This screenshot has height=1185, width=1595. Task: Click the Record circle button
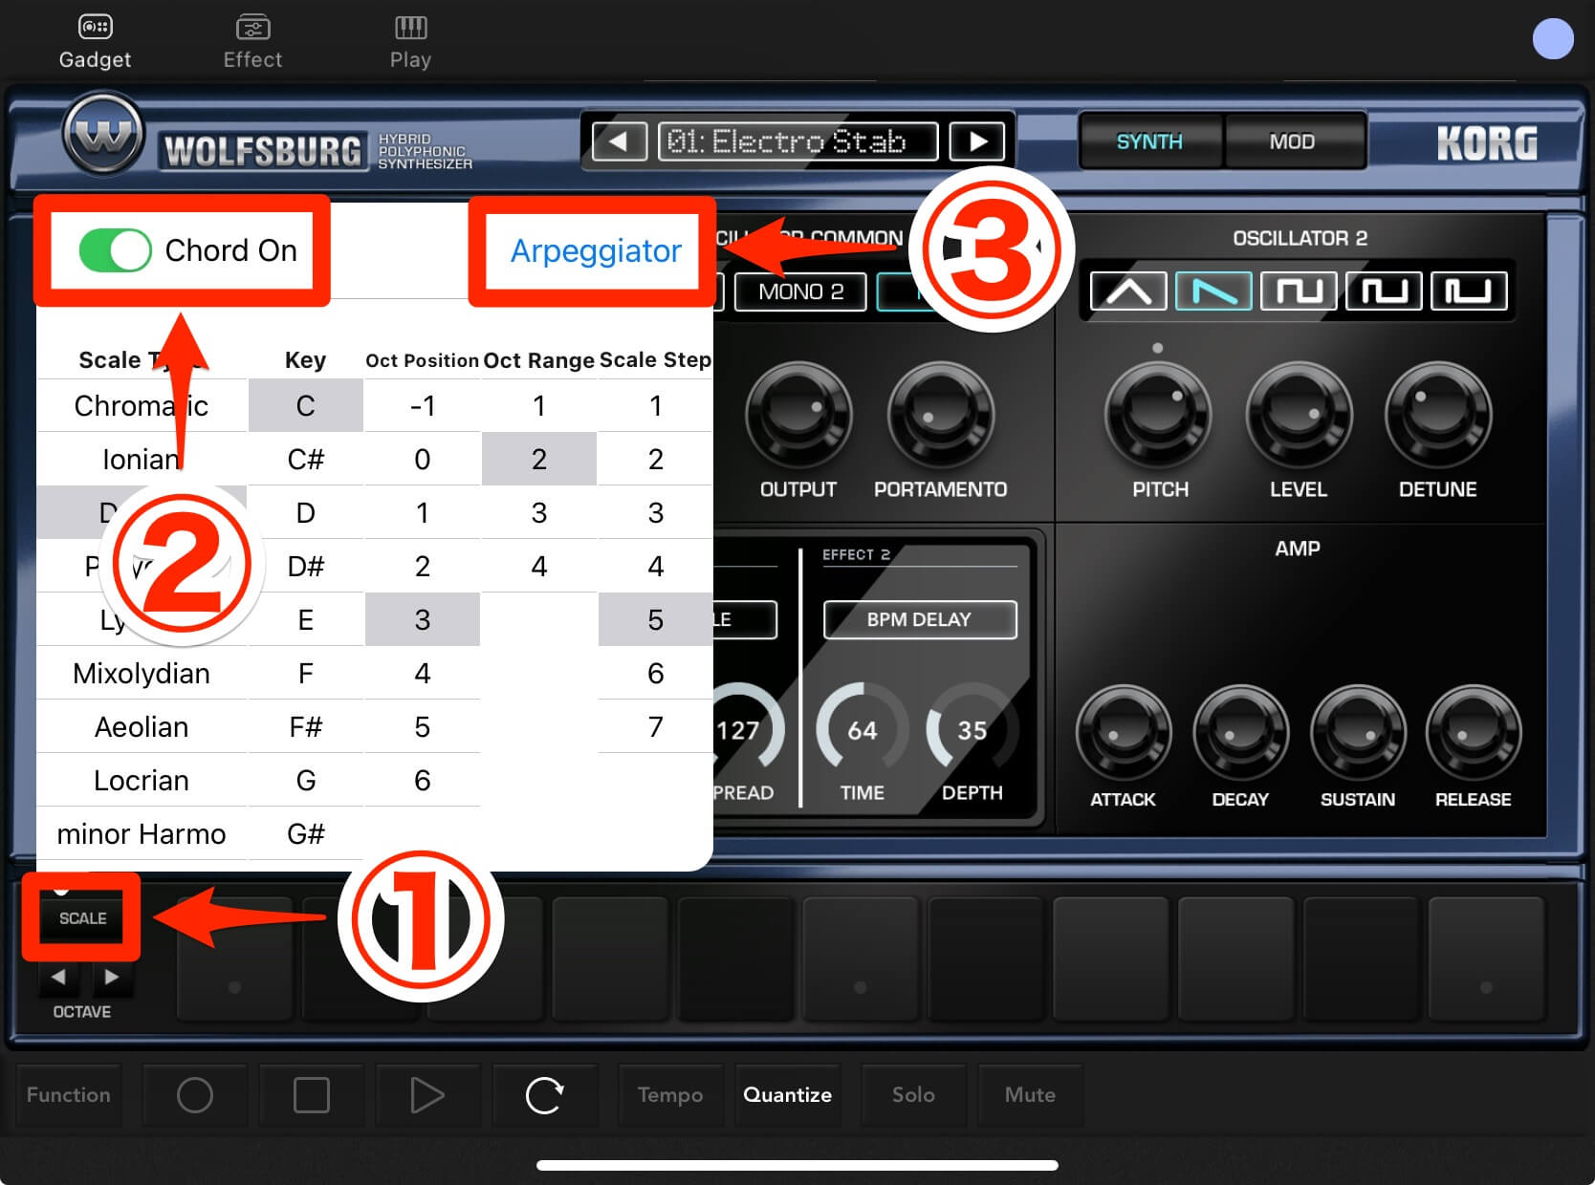(195, 1094)
